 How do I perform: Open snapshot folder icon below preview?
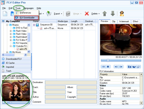coord(134,67)
